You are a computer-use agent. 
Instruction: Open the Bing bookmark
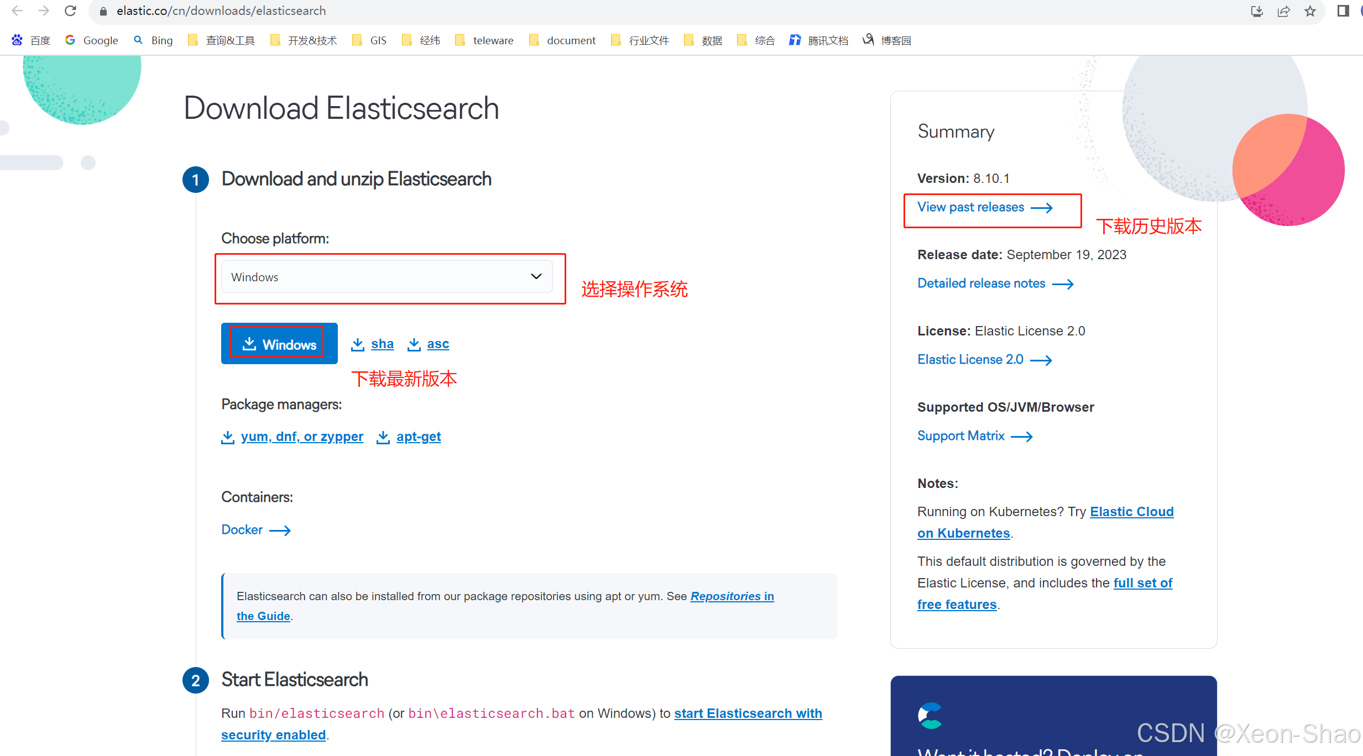(153, 40)
